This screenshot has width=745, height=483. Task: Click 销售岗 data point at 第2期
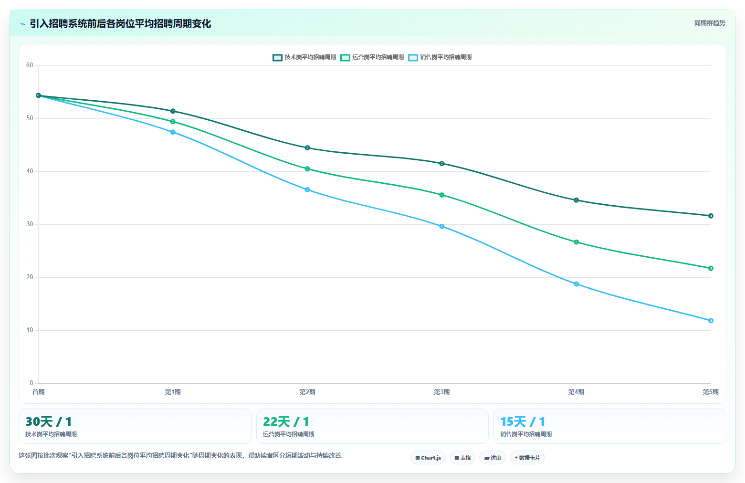click(307, 189)
